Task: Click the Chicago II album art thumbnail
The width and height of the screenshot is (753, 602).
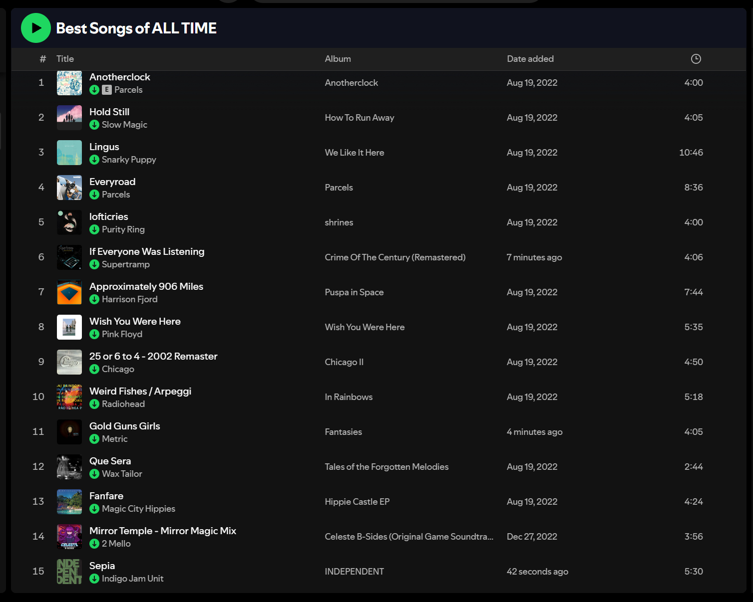Action: [x=69, y=362]
